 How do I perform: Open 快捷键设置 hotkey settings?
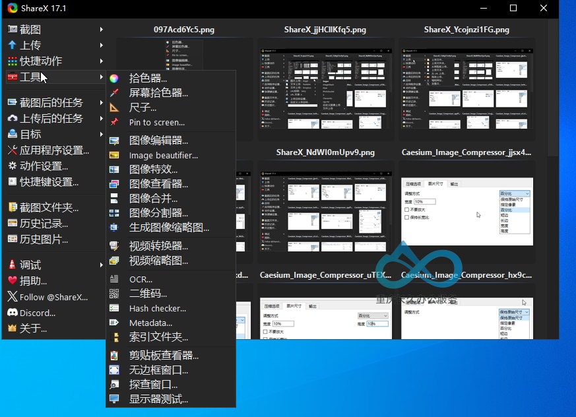point(49,182)
